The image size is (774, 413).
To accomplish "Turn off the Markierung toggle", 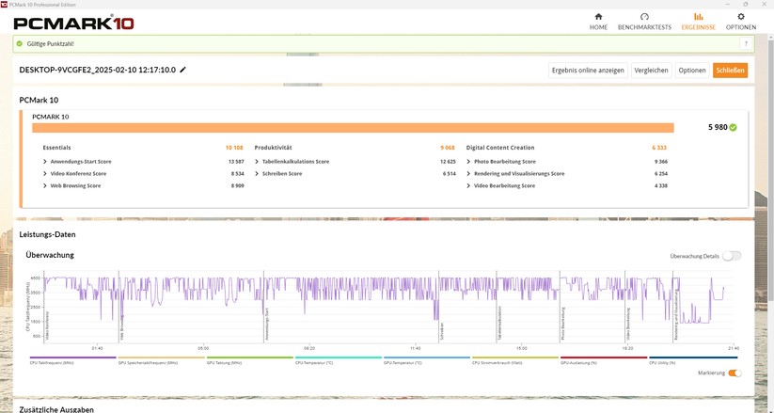I will [x=735, y=373].
